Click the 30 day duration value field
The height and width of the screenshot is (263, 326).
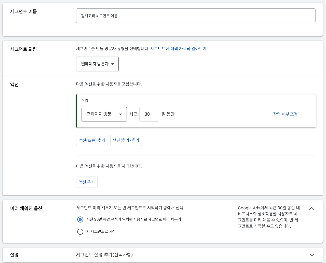pyautogui.click(x=149, y=114)
